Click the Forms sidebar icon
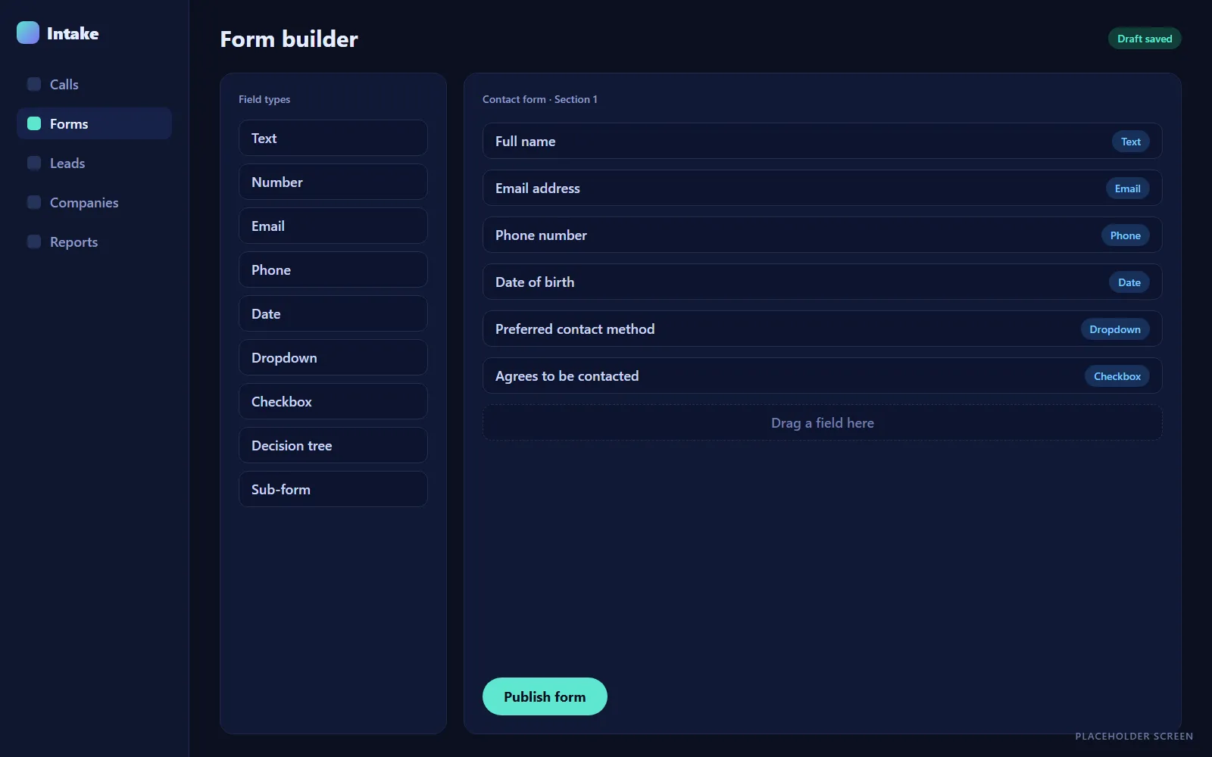The width and height of the screenshot is (1212, 757). click(x=34, y=123)
